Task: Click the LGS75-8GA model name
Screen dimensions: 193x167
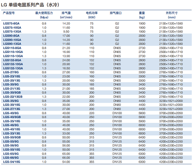Action: pyautogui.click(x=12, y=23)
